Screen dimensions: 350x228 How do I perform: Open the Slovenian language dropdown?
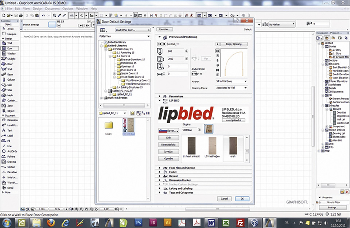[x=168, y=131]
